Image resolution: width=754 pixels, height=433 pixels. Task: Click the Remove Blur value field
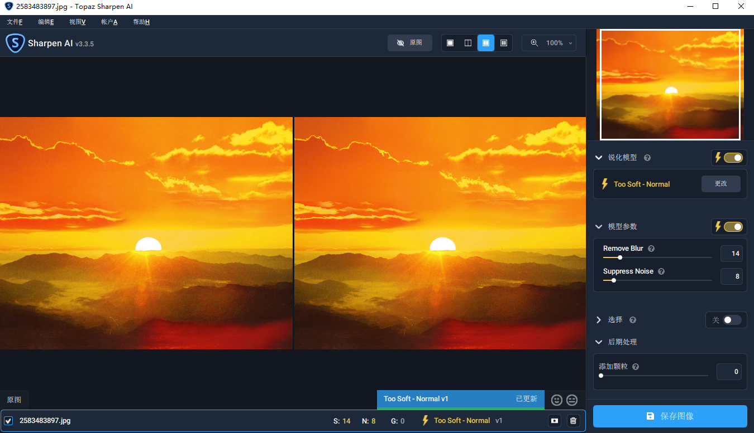coord(731,254)
